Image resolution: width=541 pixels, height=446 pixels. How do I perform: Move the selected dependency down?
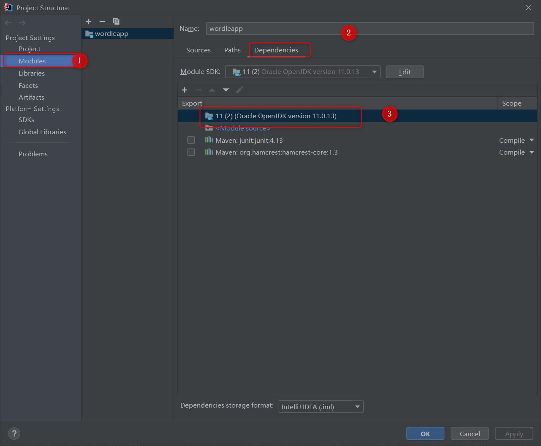(226, 90)
